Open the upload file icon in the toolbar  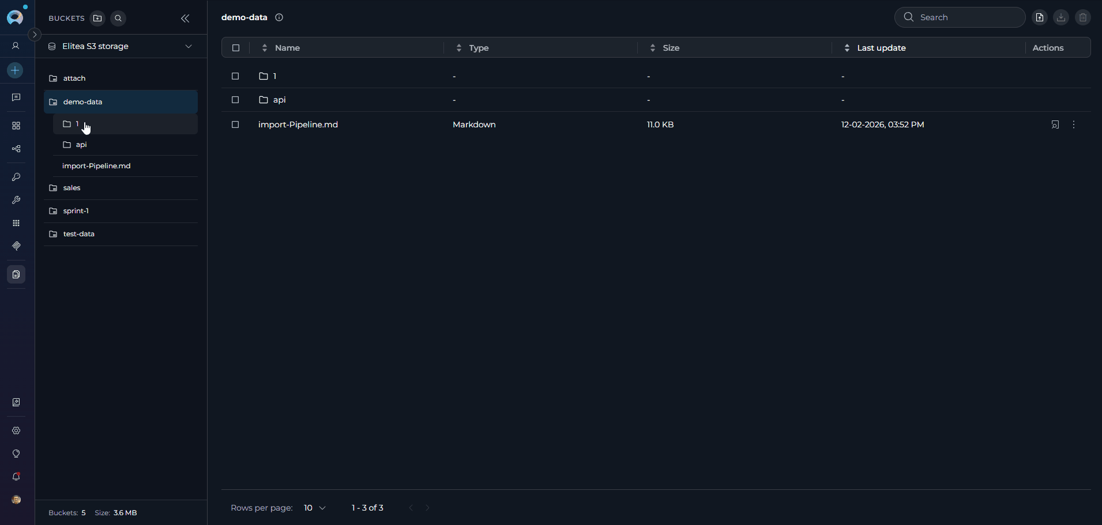click(1040, 17)
